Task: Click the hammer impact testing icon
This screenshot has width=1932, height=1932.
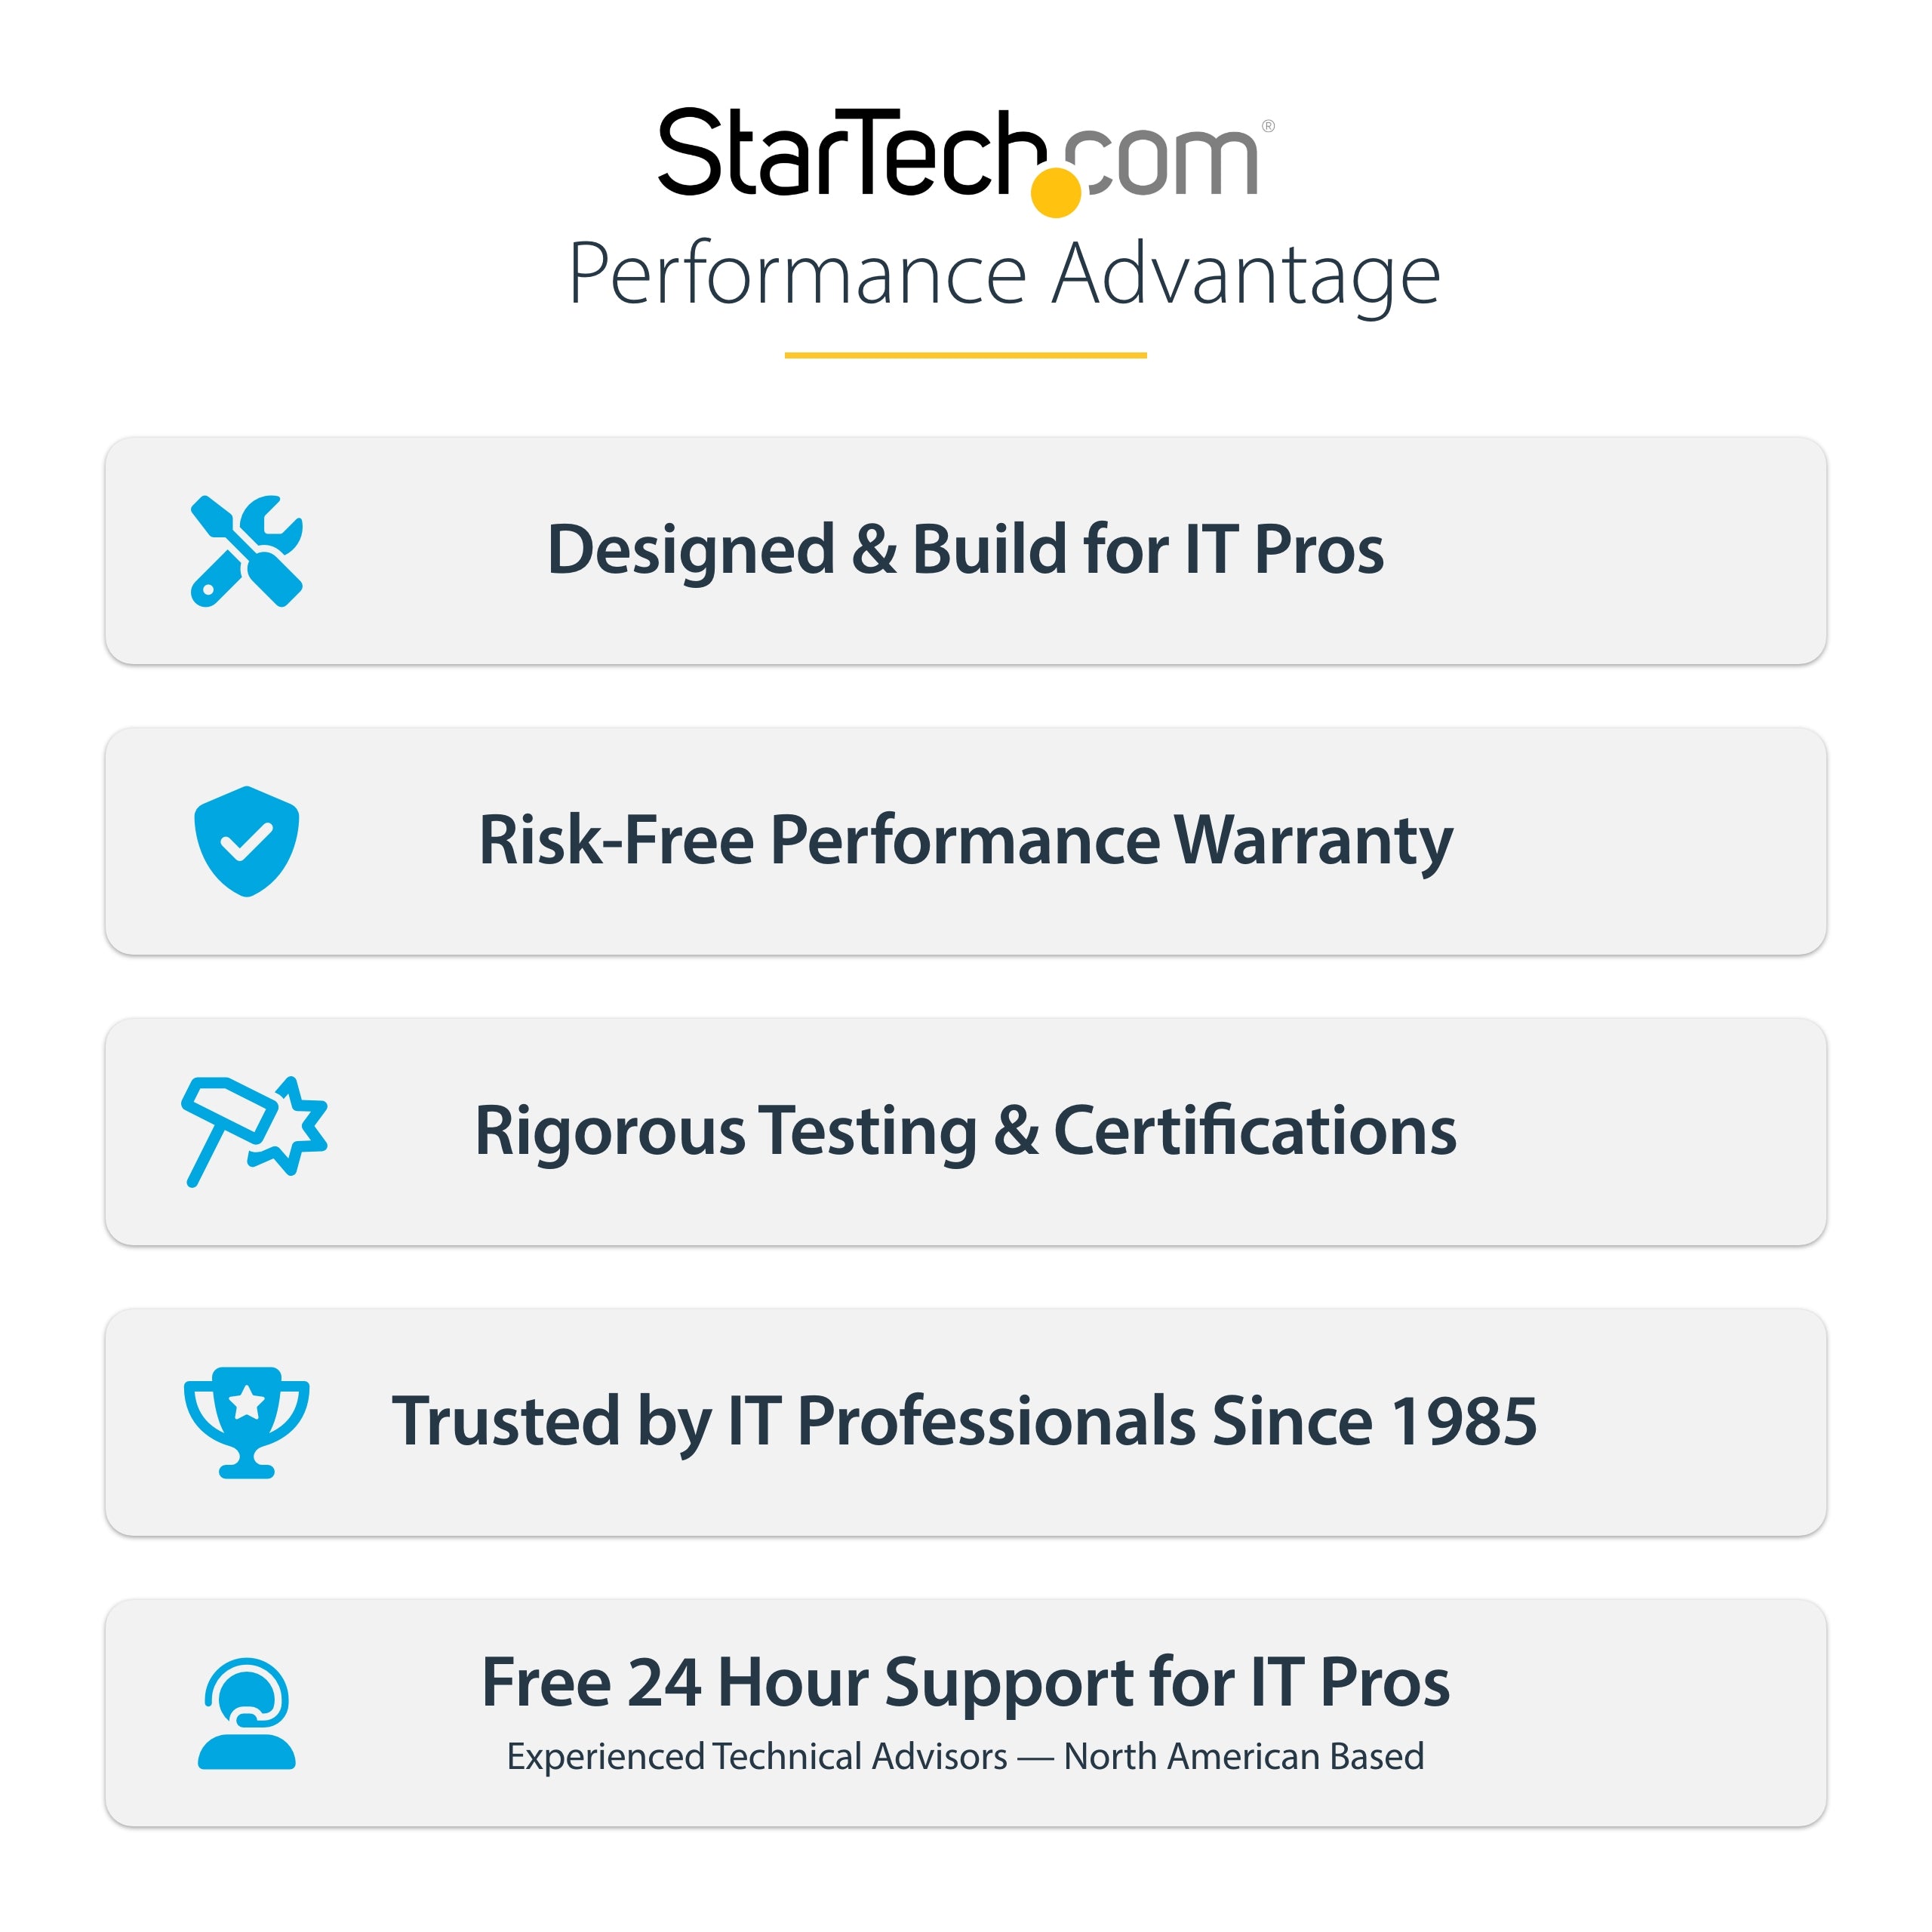Action: (254, 1131)
